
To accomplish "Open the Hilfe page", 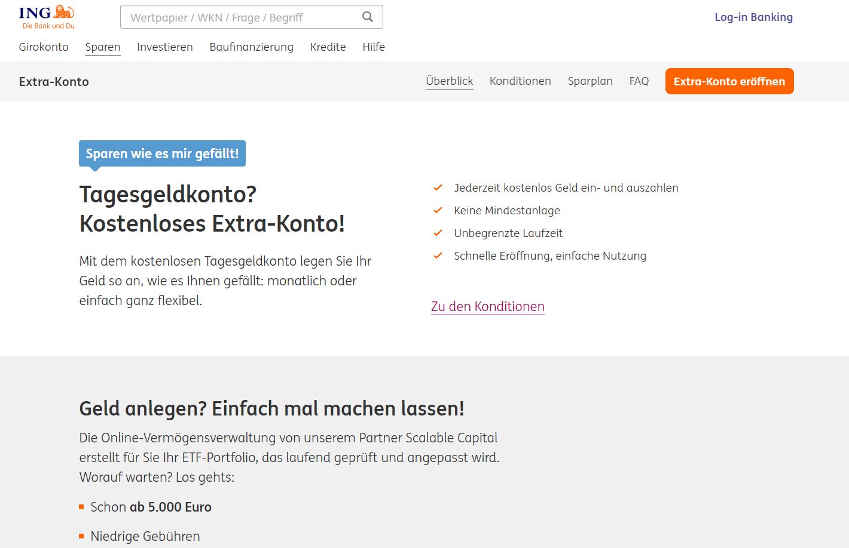I will coord(374,47).
